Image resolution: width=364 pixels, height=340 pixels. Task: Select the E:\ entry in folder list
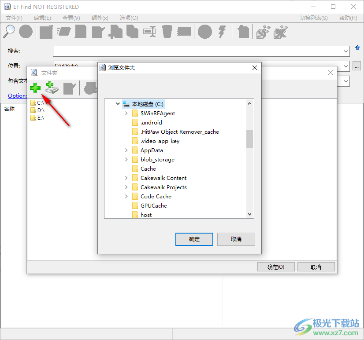[37, 118]
